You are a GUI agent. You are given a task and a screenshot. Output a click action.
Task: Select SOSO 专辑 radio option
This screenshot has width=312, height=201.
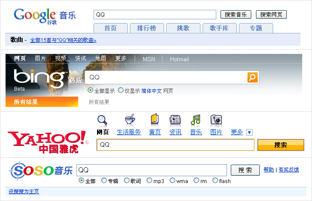104,180
